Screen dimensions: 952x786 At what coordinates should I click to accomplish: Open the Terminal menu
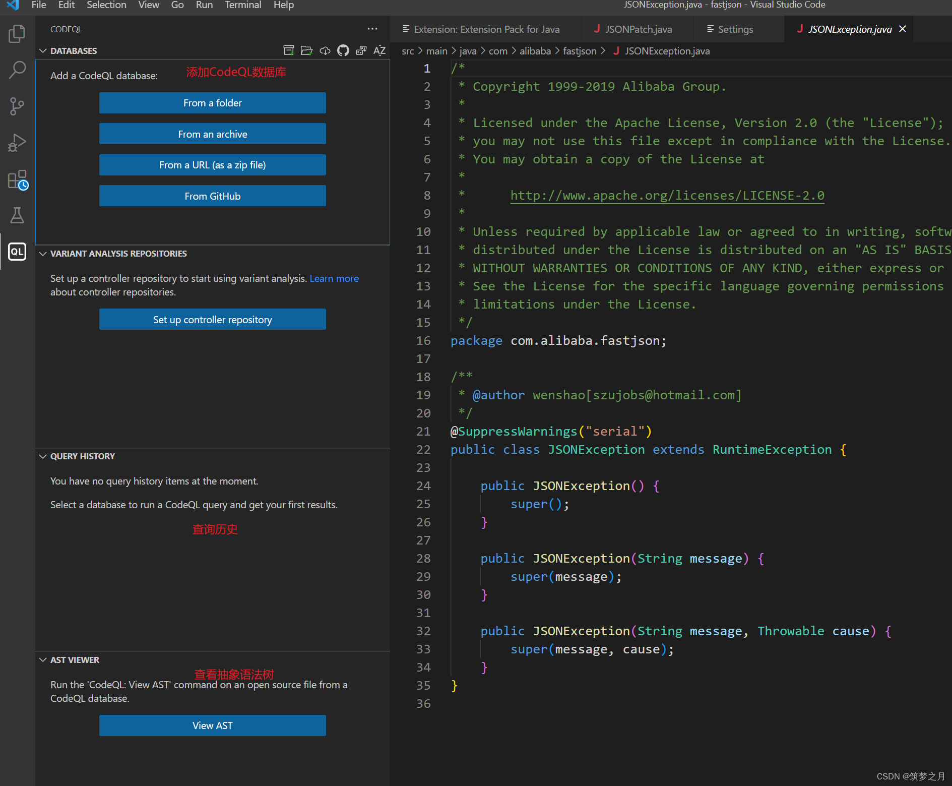coord(242,5)
